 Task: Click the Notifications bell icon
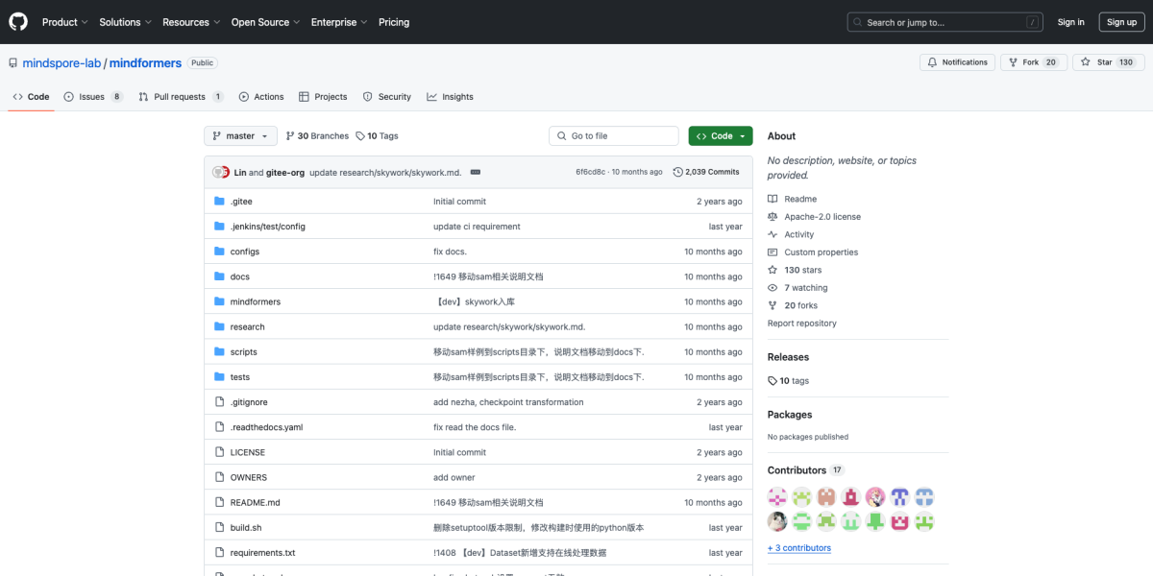(930, 60)
